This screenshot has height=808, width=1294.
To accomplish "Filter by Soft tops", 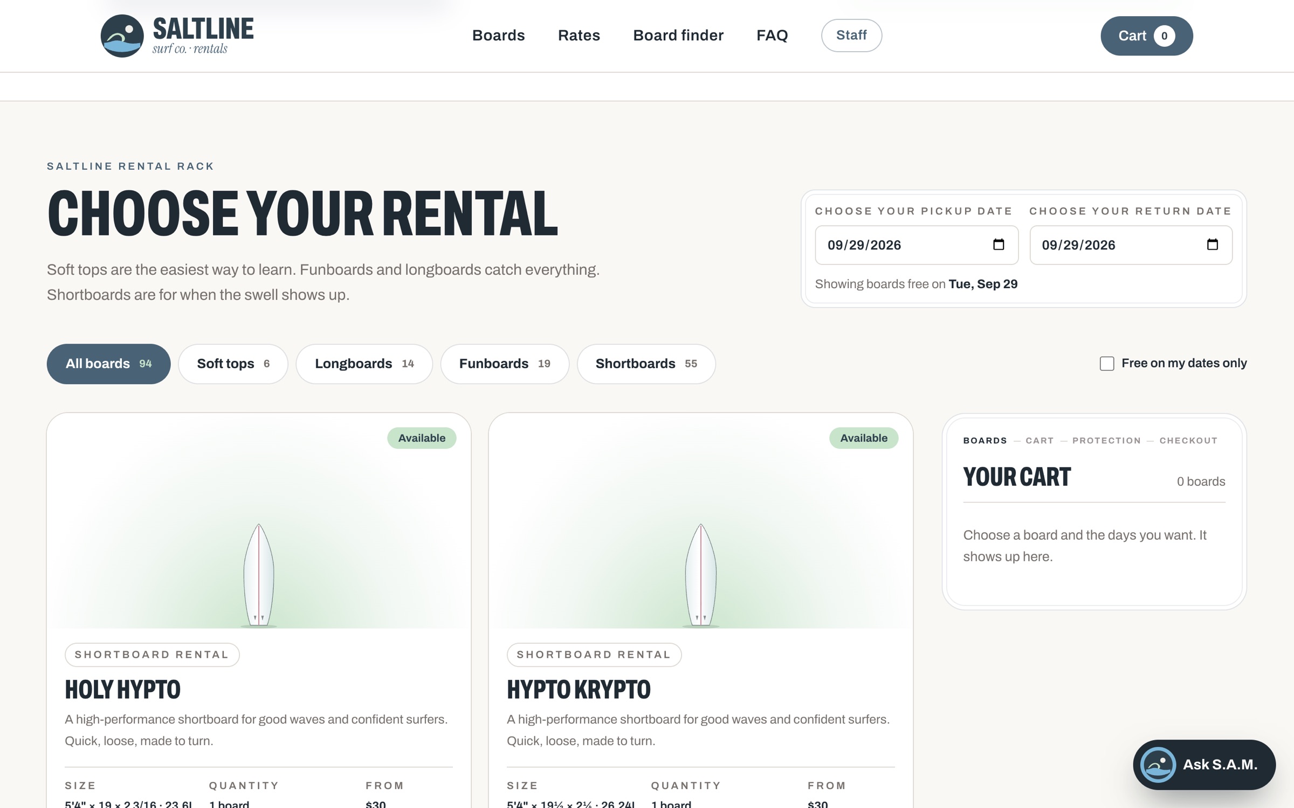I will click(x=233, y=364).
